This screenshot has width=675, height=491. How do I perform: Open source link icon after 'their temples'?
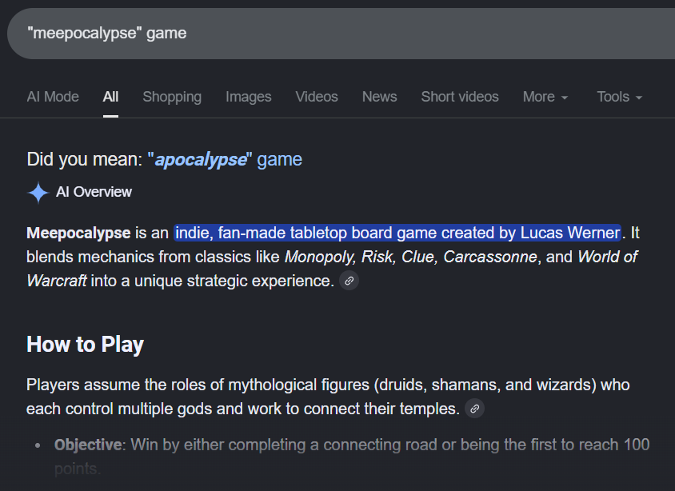(x=475, y=409)
